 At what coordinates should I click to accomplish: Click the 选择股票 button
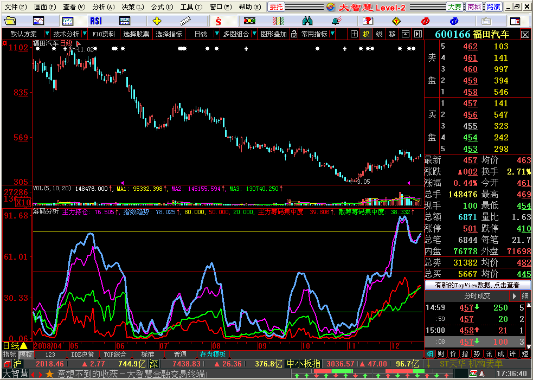pos(136,34)
